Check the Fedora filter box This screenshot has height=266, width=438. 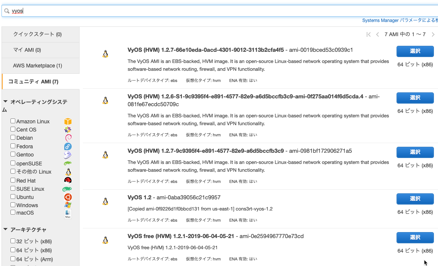pos(13,146)
